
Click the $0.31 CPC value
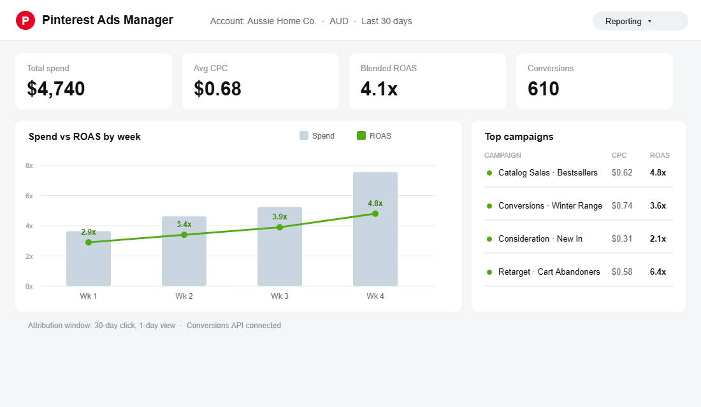pyautogui.click(x=622, y=238)
